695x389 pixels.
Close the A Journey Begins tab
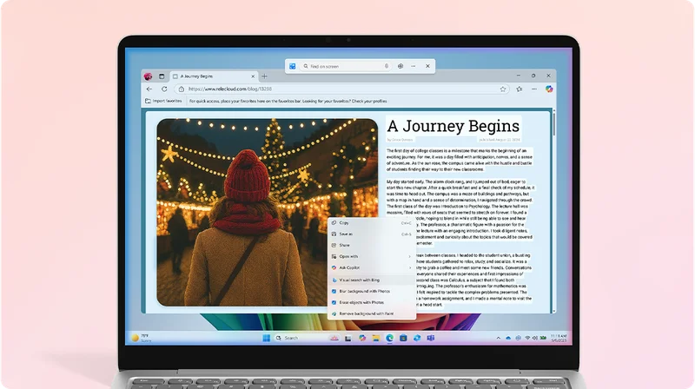click(253, 76)
